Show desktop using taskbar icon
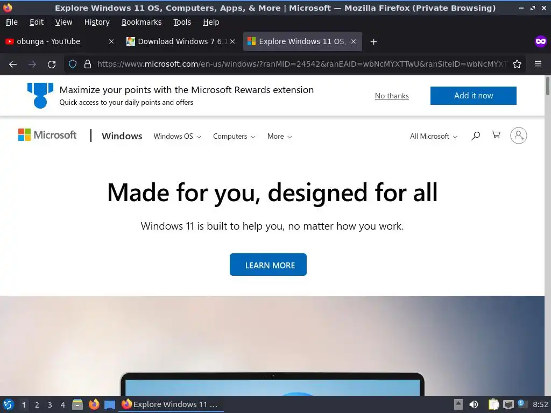 [x=110, y=405]
